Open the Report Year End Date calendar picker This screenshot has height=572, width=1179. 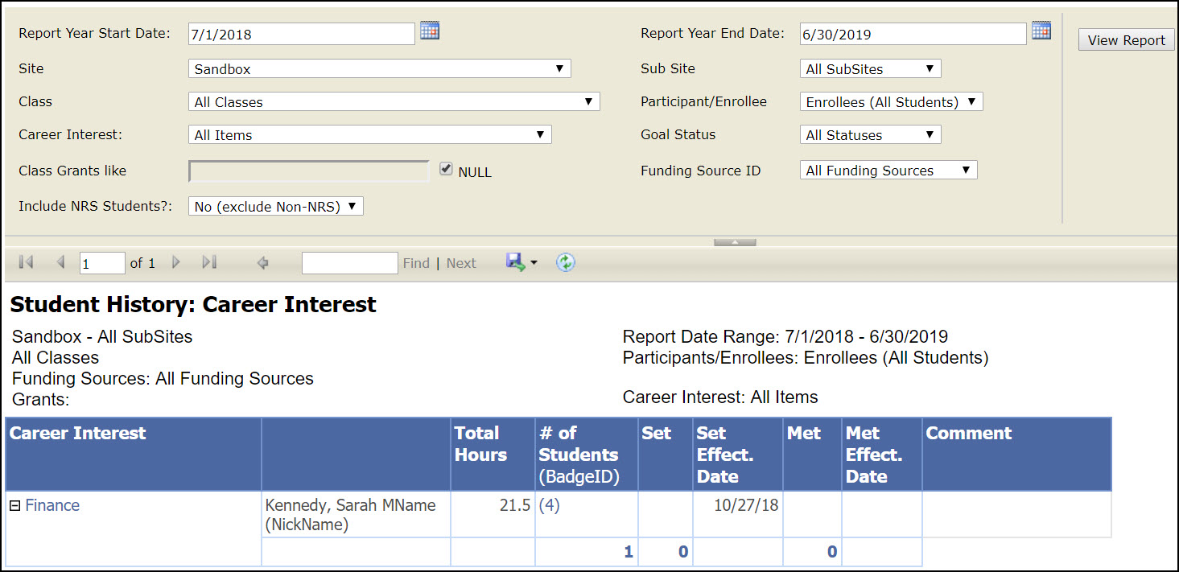point(1041,31)
